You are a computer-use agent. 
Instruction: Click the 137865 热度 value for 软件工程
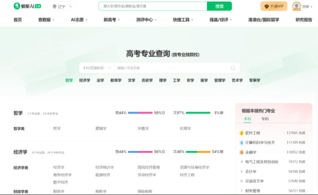click(x=296, y=133)
